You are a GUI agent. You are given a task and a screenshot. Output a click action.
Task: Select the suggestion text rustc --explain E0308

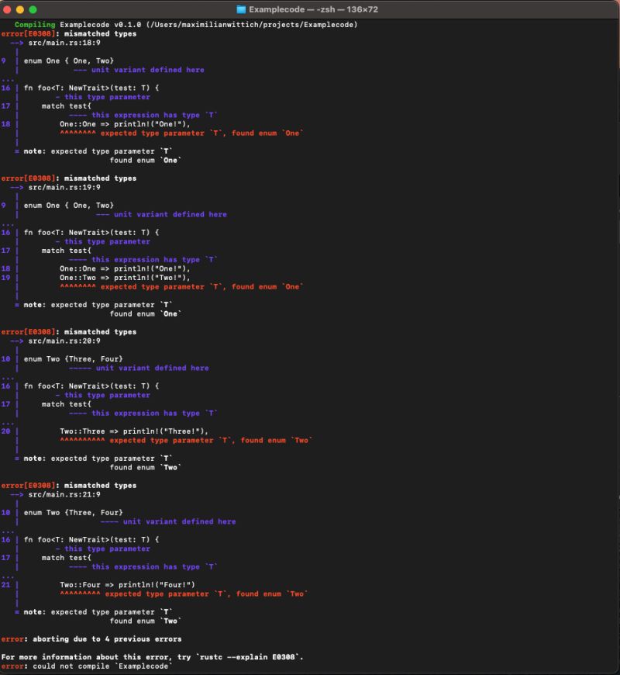click(250, 656)
